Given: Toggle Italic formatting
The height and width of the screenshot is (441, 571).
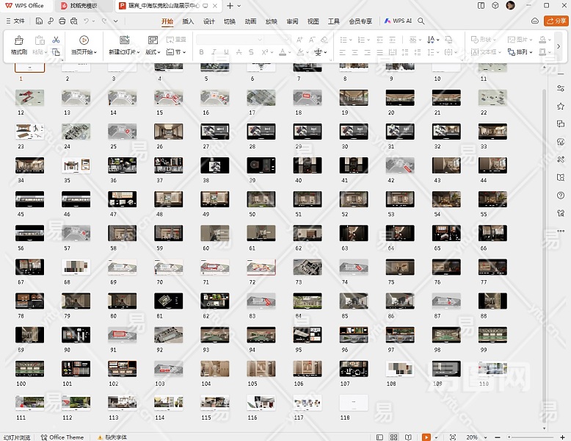Looking at the screenshot, I should point(214,52).
